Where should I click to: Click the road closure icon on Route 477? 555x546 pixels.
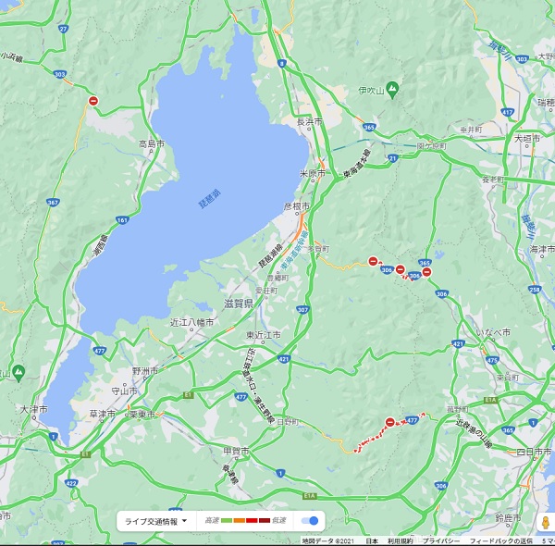(x=389, y=422)
